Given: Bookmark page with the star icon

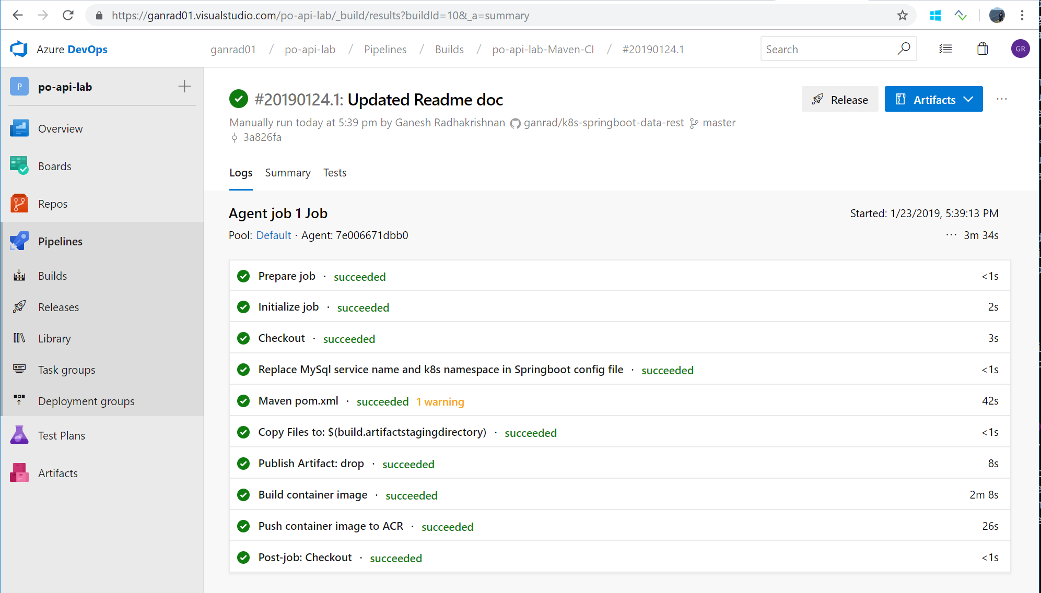Looking at the screenshot, I should point(903,16).
